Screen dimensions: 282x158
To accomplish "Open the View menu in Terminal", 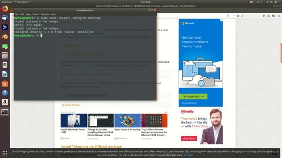I will click(x=28, y=14).
